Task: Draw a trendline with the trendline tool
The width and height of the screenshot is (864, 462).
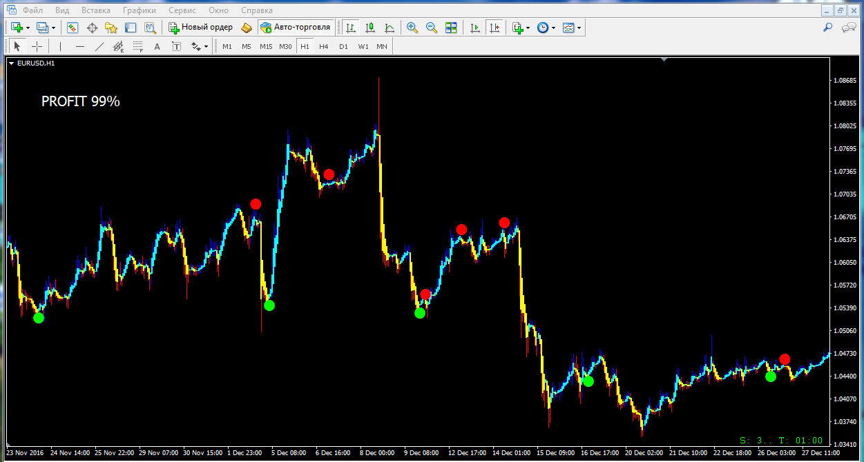Action: pyautogui.click(x=99, y=46)
